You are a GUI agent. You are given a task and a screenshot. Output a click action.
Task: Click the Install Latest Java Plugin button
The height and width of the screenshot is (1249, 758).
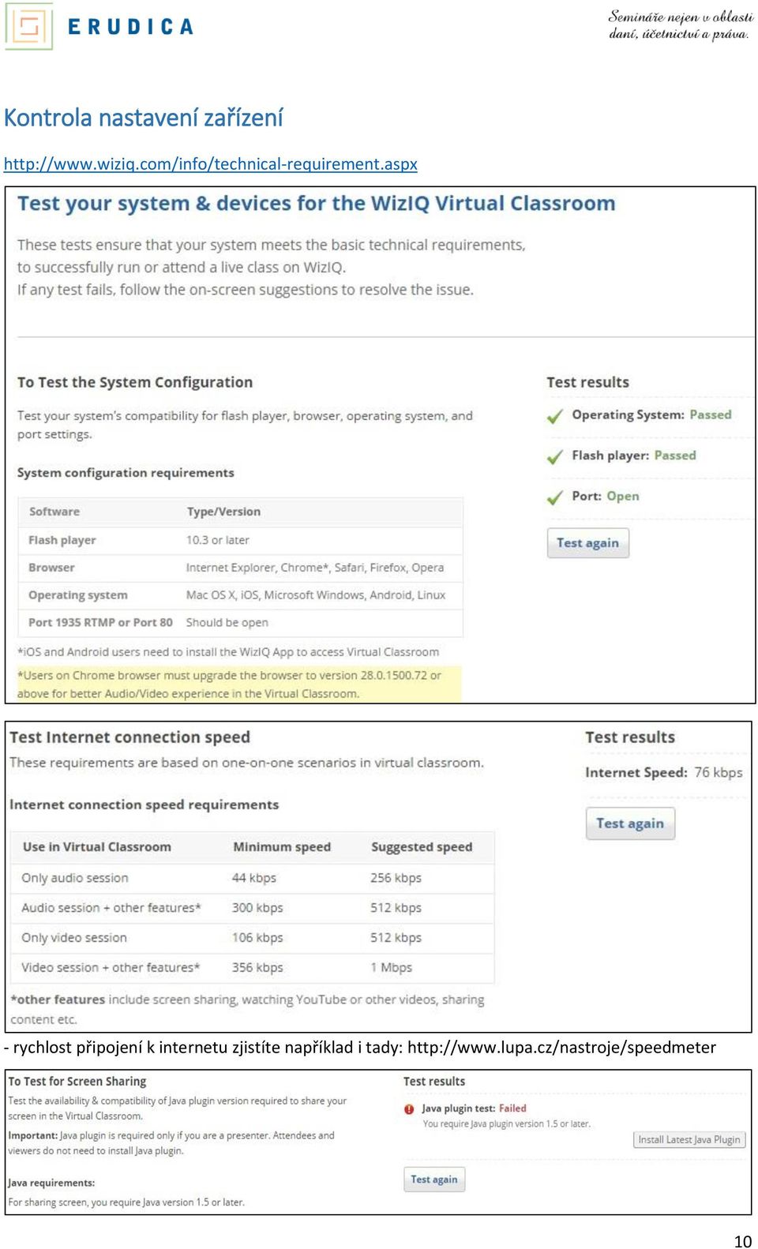click(x=689, y=1139)
